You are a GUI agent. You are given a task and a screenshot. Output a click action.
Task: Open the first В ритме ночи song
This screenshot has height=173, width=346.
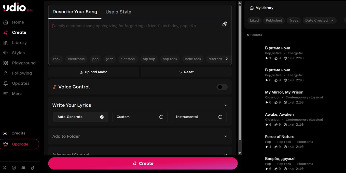click(278, 48)
